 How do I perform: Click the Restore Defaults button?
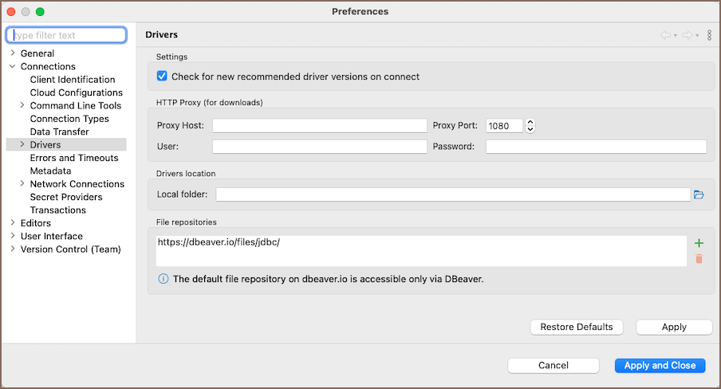tap(577, 327)
